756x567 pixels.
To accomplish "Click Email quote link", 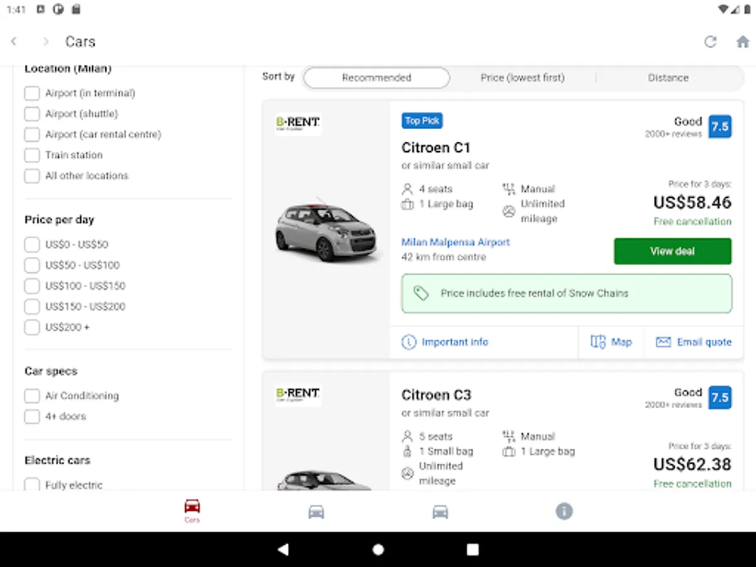I will click(704, 342).
